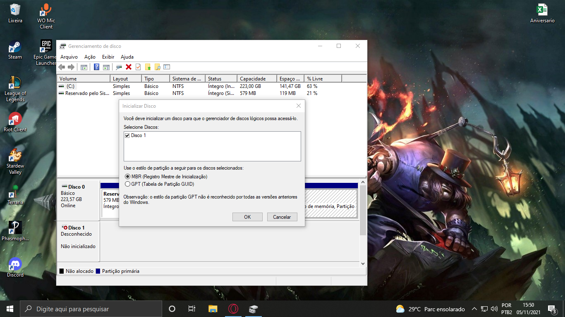Open the Ação menu
The image size is (565, 317).
pyautogui.click(x=90, y=57)
